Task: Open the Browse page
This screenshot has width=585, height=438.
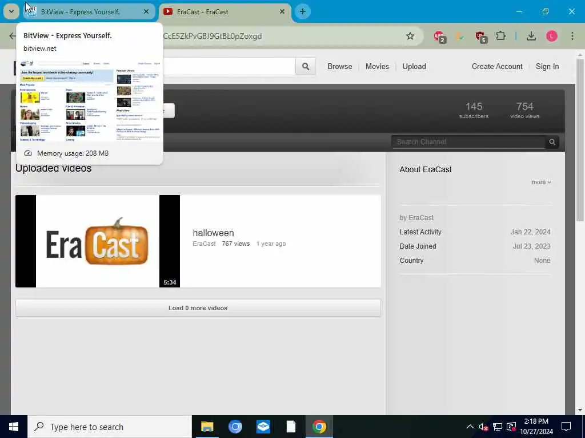Action: (339, 66)
